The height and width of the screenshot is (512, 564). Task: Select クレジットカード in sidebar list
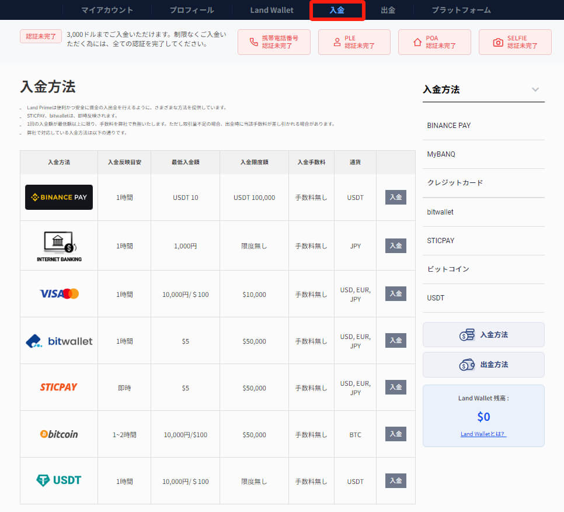[x=455, y=183]
